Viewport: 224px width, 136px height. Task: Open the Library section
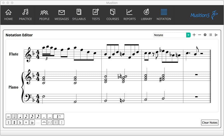coord(146,15)
